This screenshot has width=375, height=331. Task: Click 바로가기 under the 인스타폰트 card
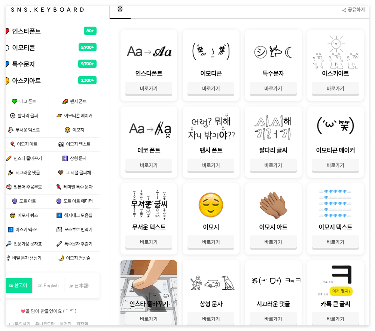tap(149, 88)
